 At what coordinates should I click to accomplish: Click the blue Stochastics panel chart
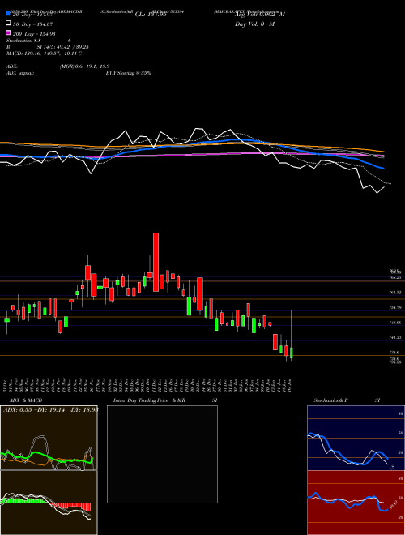[x=356, y=438]
